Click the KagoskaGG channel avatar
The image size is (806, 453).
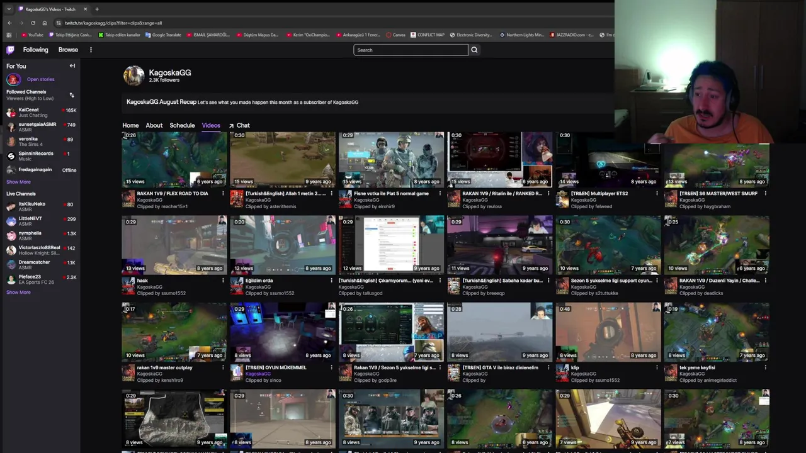(x=133, y=75)
